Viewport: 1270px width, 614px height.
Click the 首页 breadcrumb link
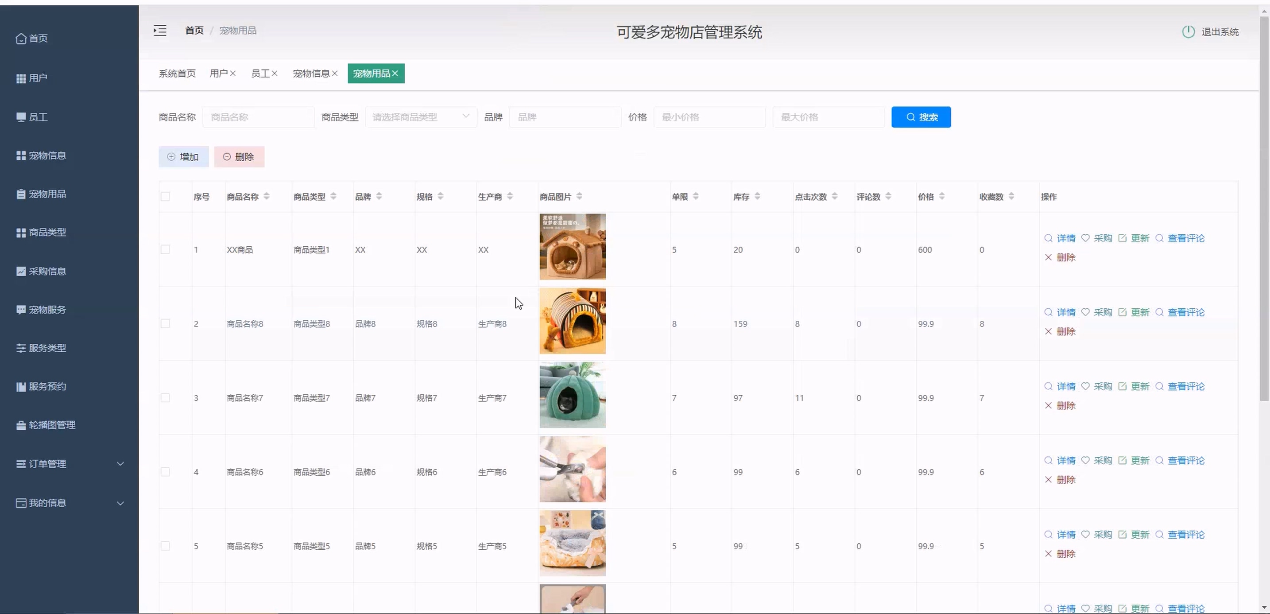coord(194,31)
